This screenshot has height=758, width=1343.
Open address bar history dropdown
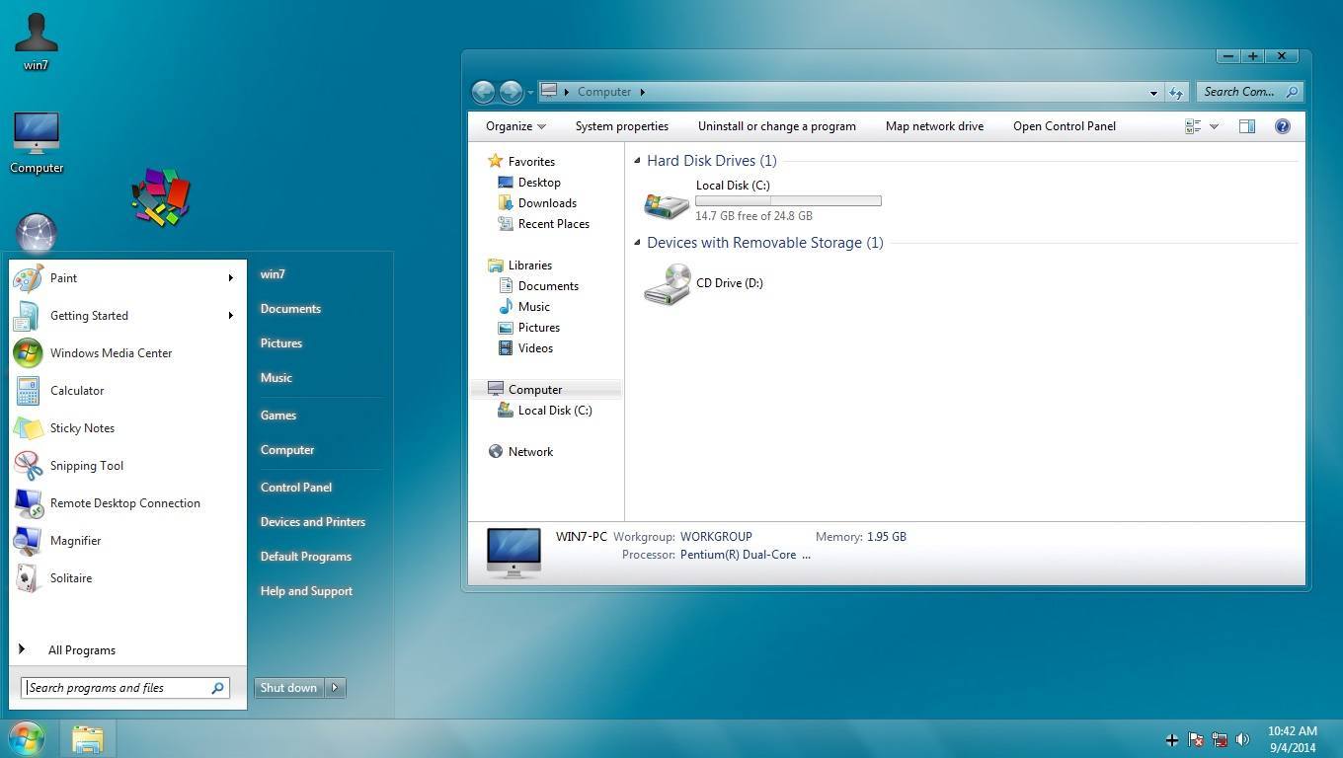pyautogui.click(x=1153, y=93)
